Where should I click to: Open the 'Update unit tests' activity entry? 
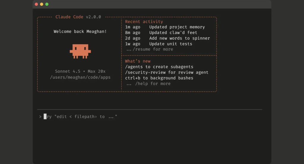tap(170, 44)
